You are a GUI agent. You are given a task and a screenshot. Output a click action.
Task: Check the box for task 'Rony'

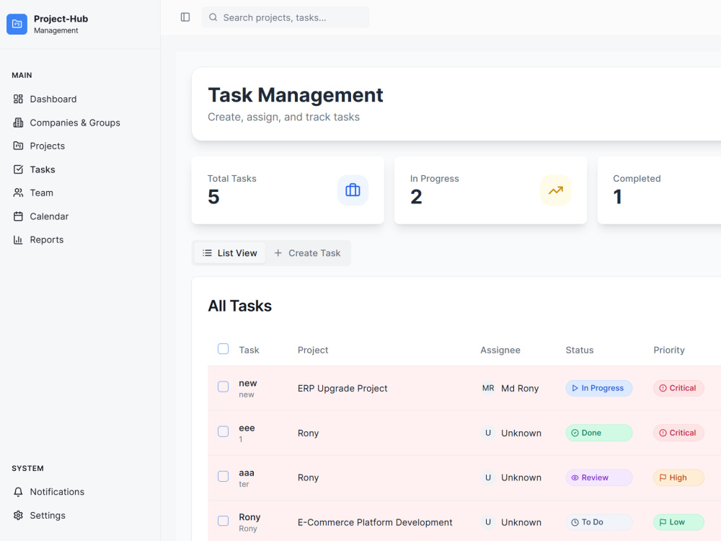click(x=223, y=521)
